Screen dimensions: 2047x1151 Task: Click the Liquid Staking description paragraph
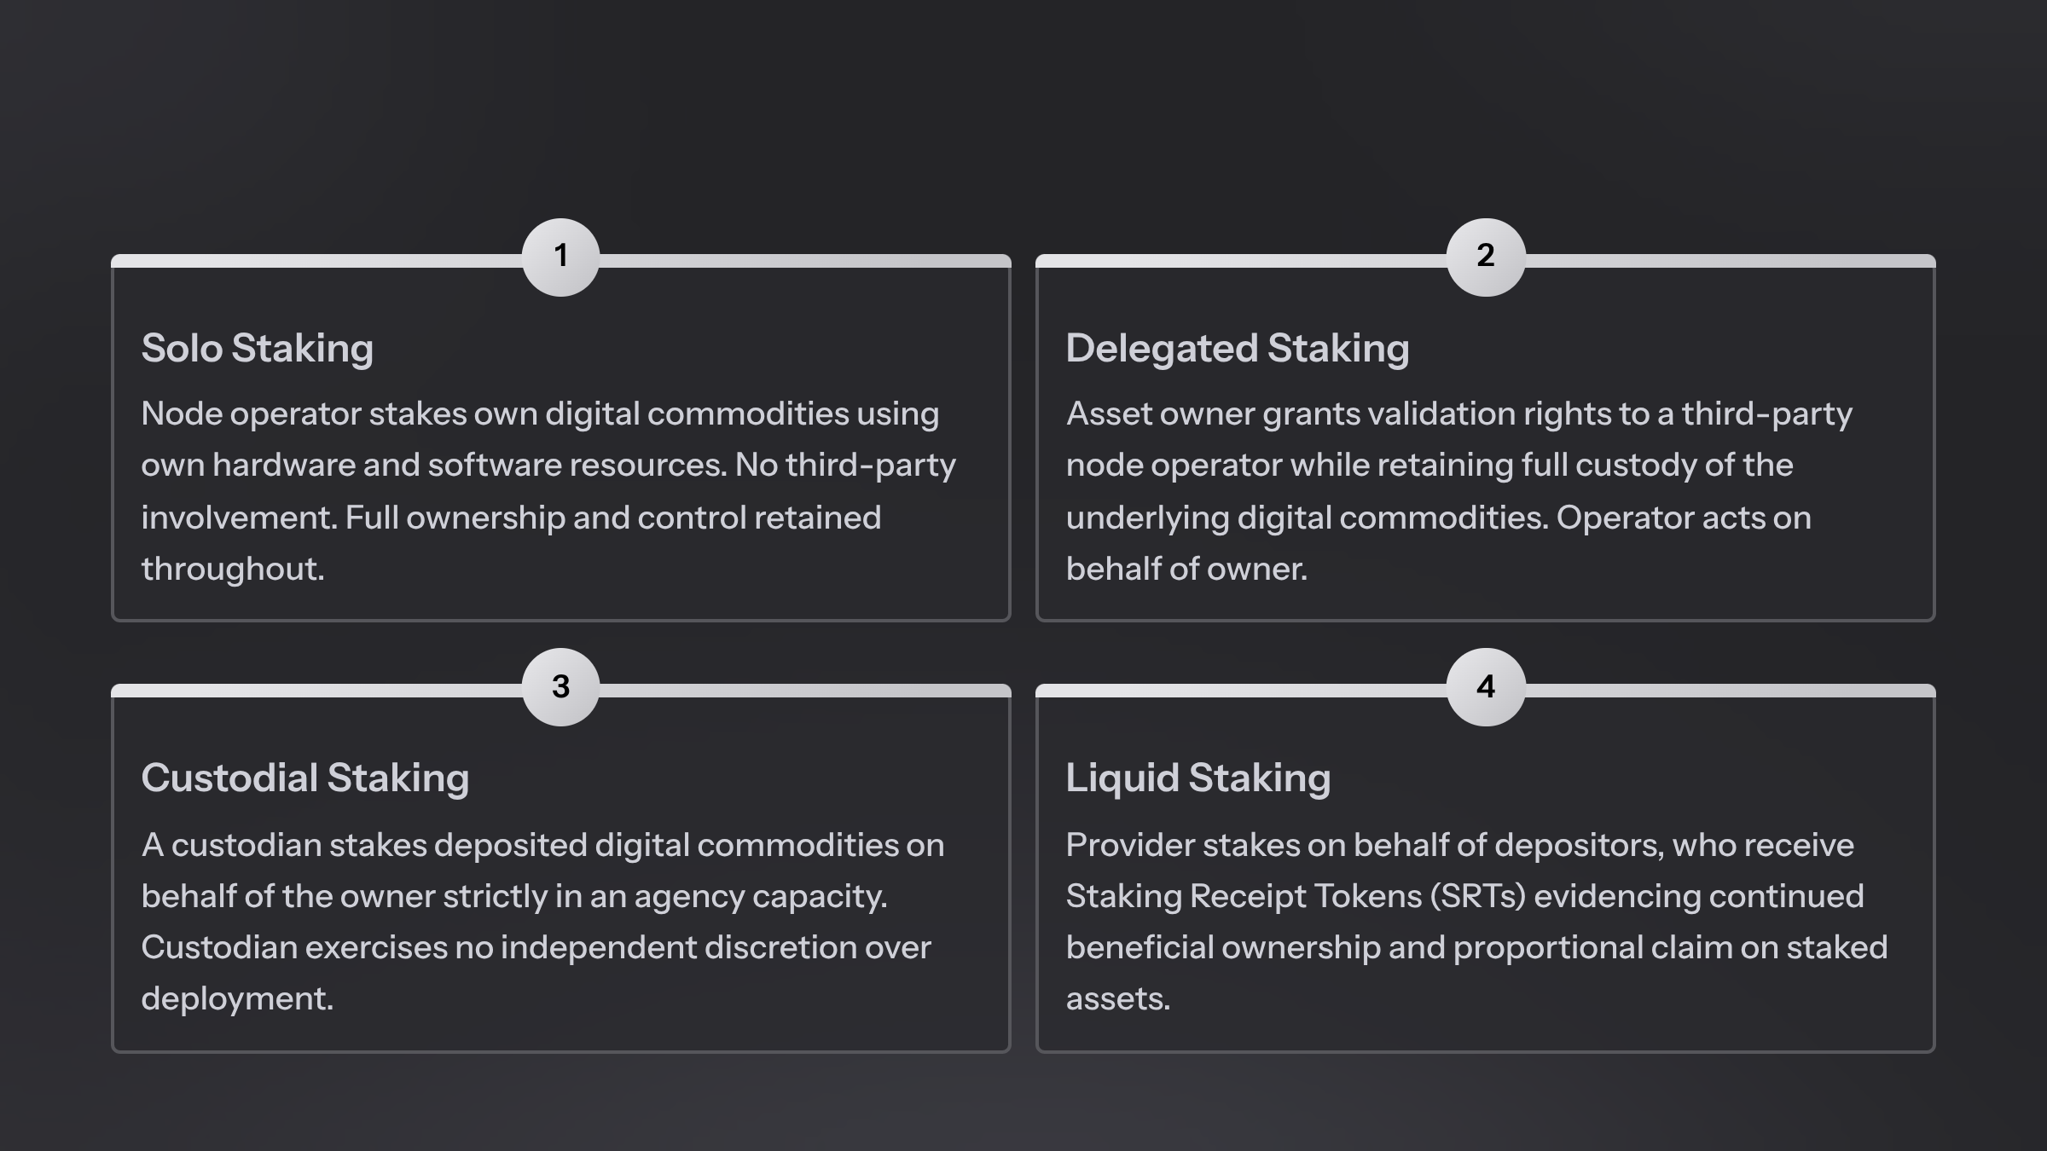click(x=1476, y=922)
